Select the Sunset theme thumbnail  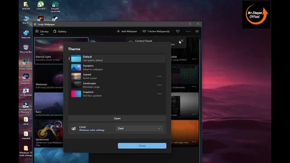point(76,76)
